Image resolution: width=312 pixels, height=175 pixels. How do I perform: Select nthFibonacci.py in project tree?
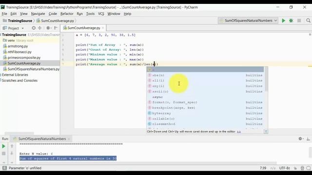pos(19,52)
